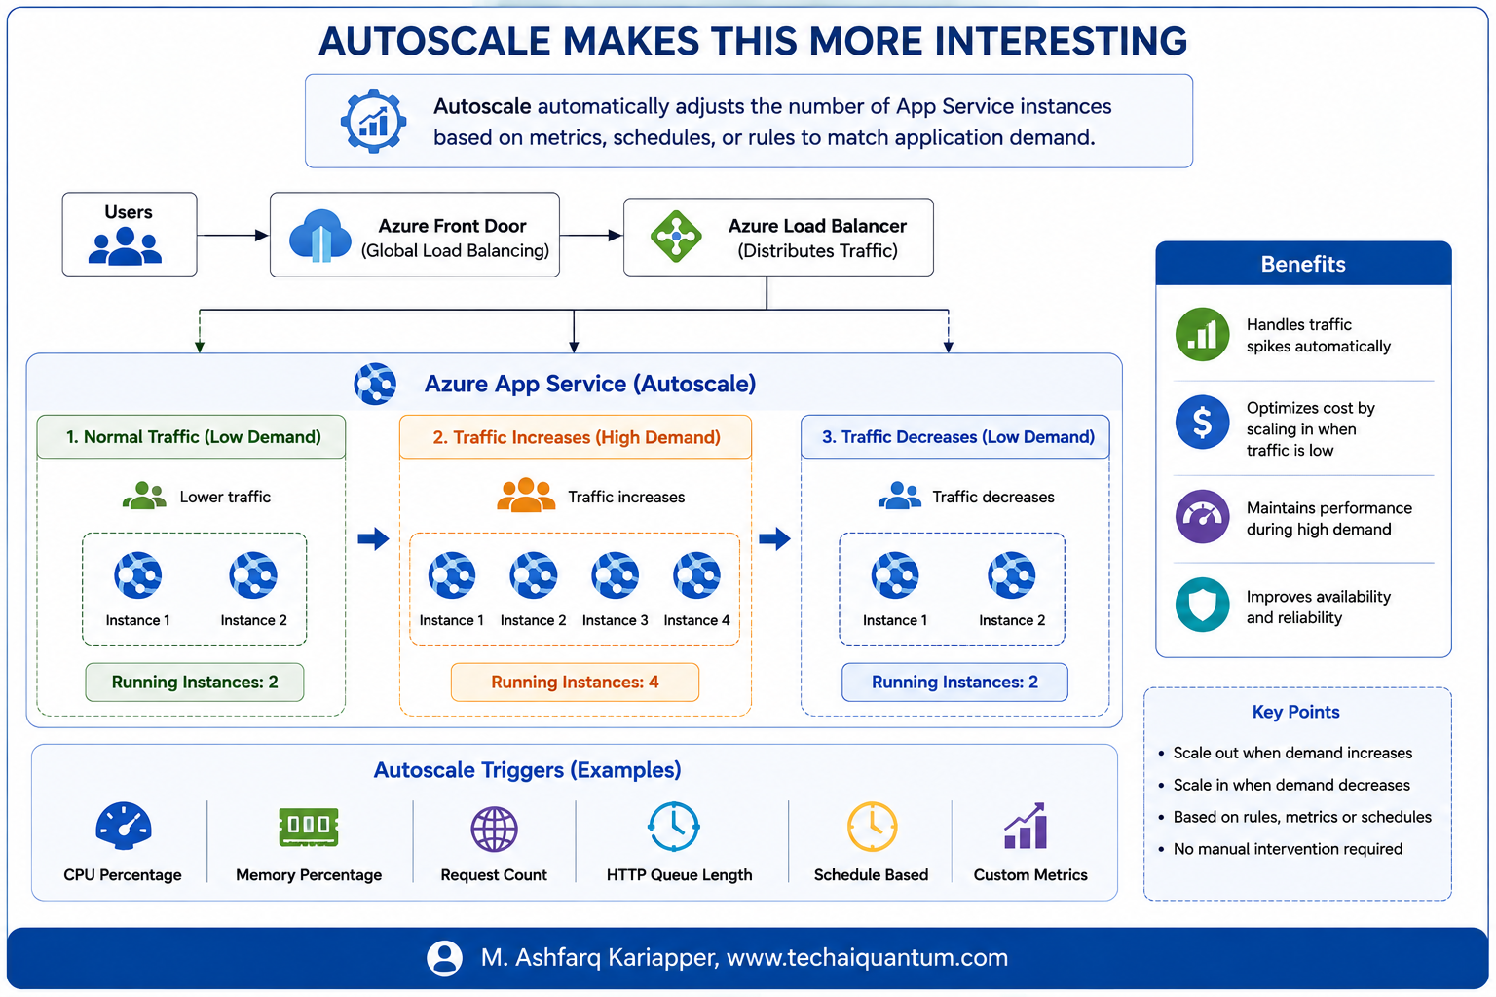Click the CPU Percentage label
This screenshot has width=1496, height=997.
click(123, 875)
